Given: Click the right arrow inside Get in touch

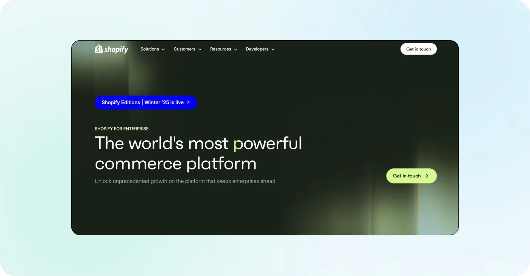Looking at the screenshot, I should click(427, 176).
